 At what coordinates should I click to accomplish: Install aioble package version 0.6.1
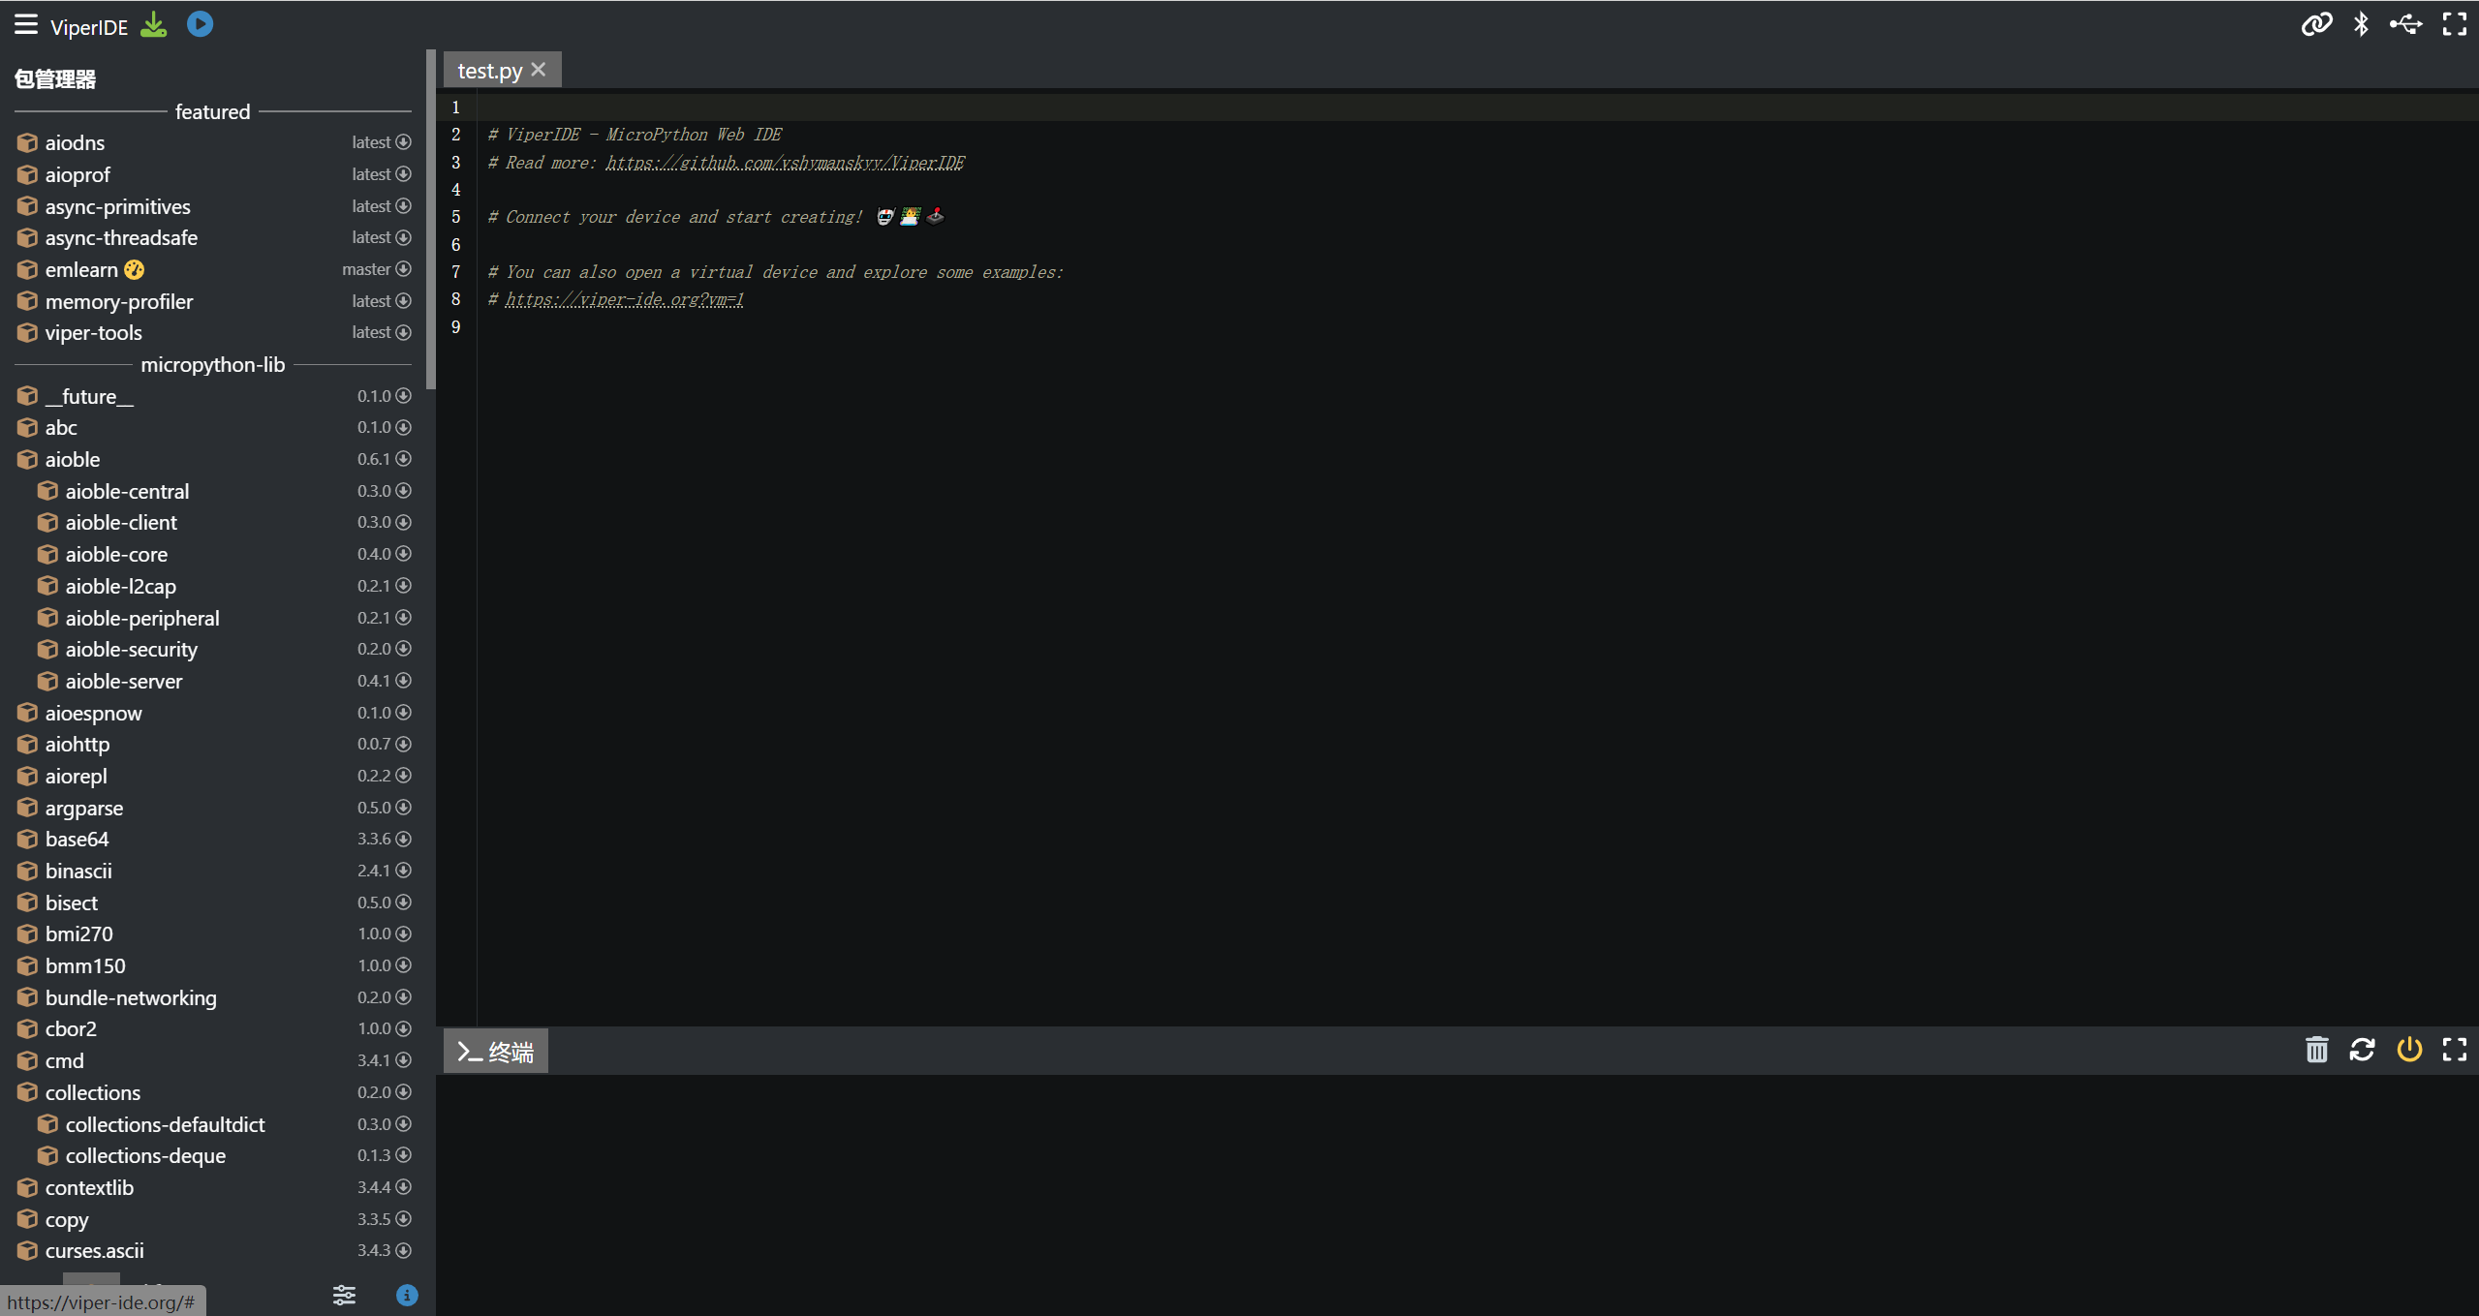403,459
